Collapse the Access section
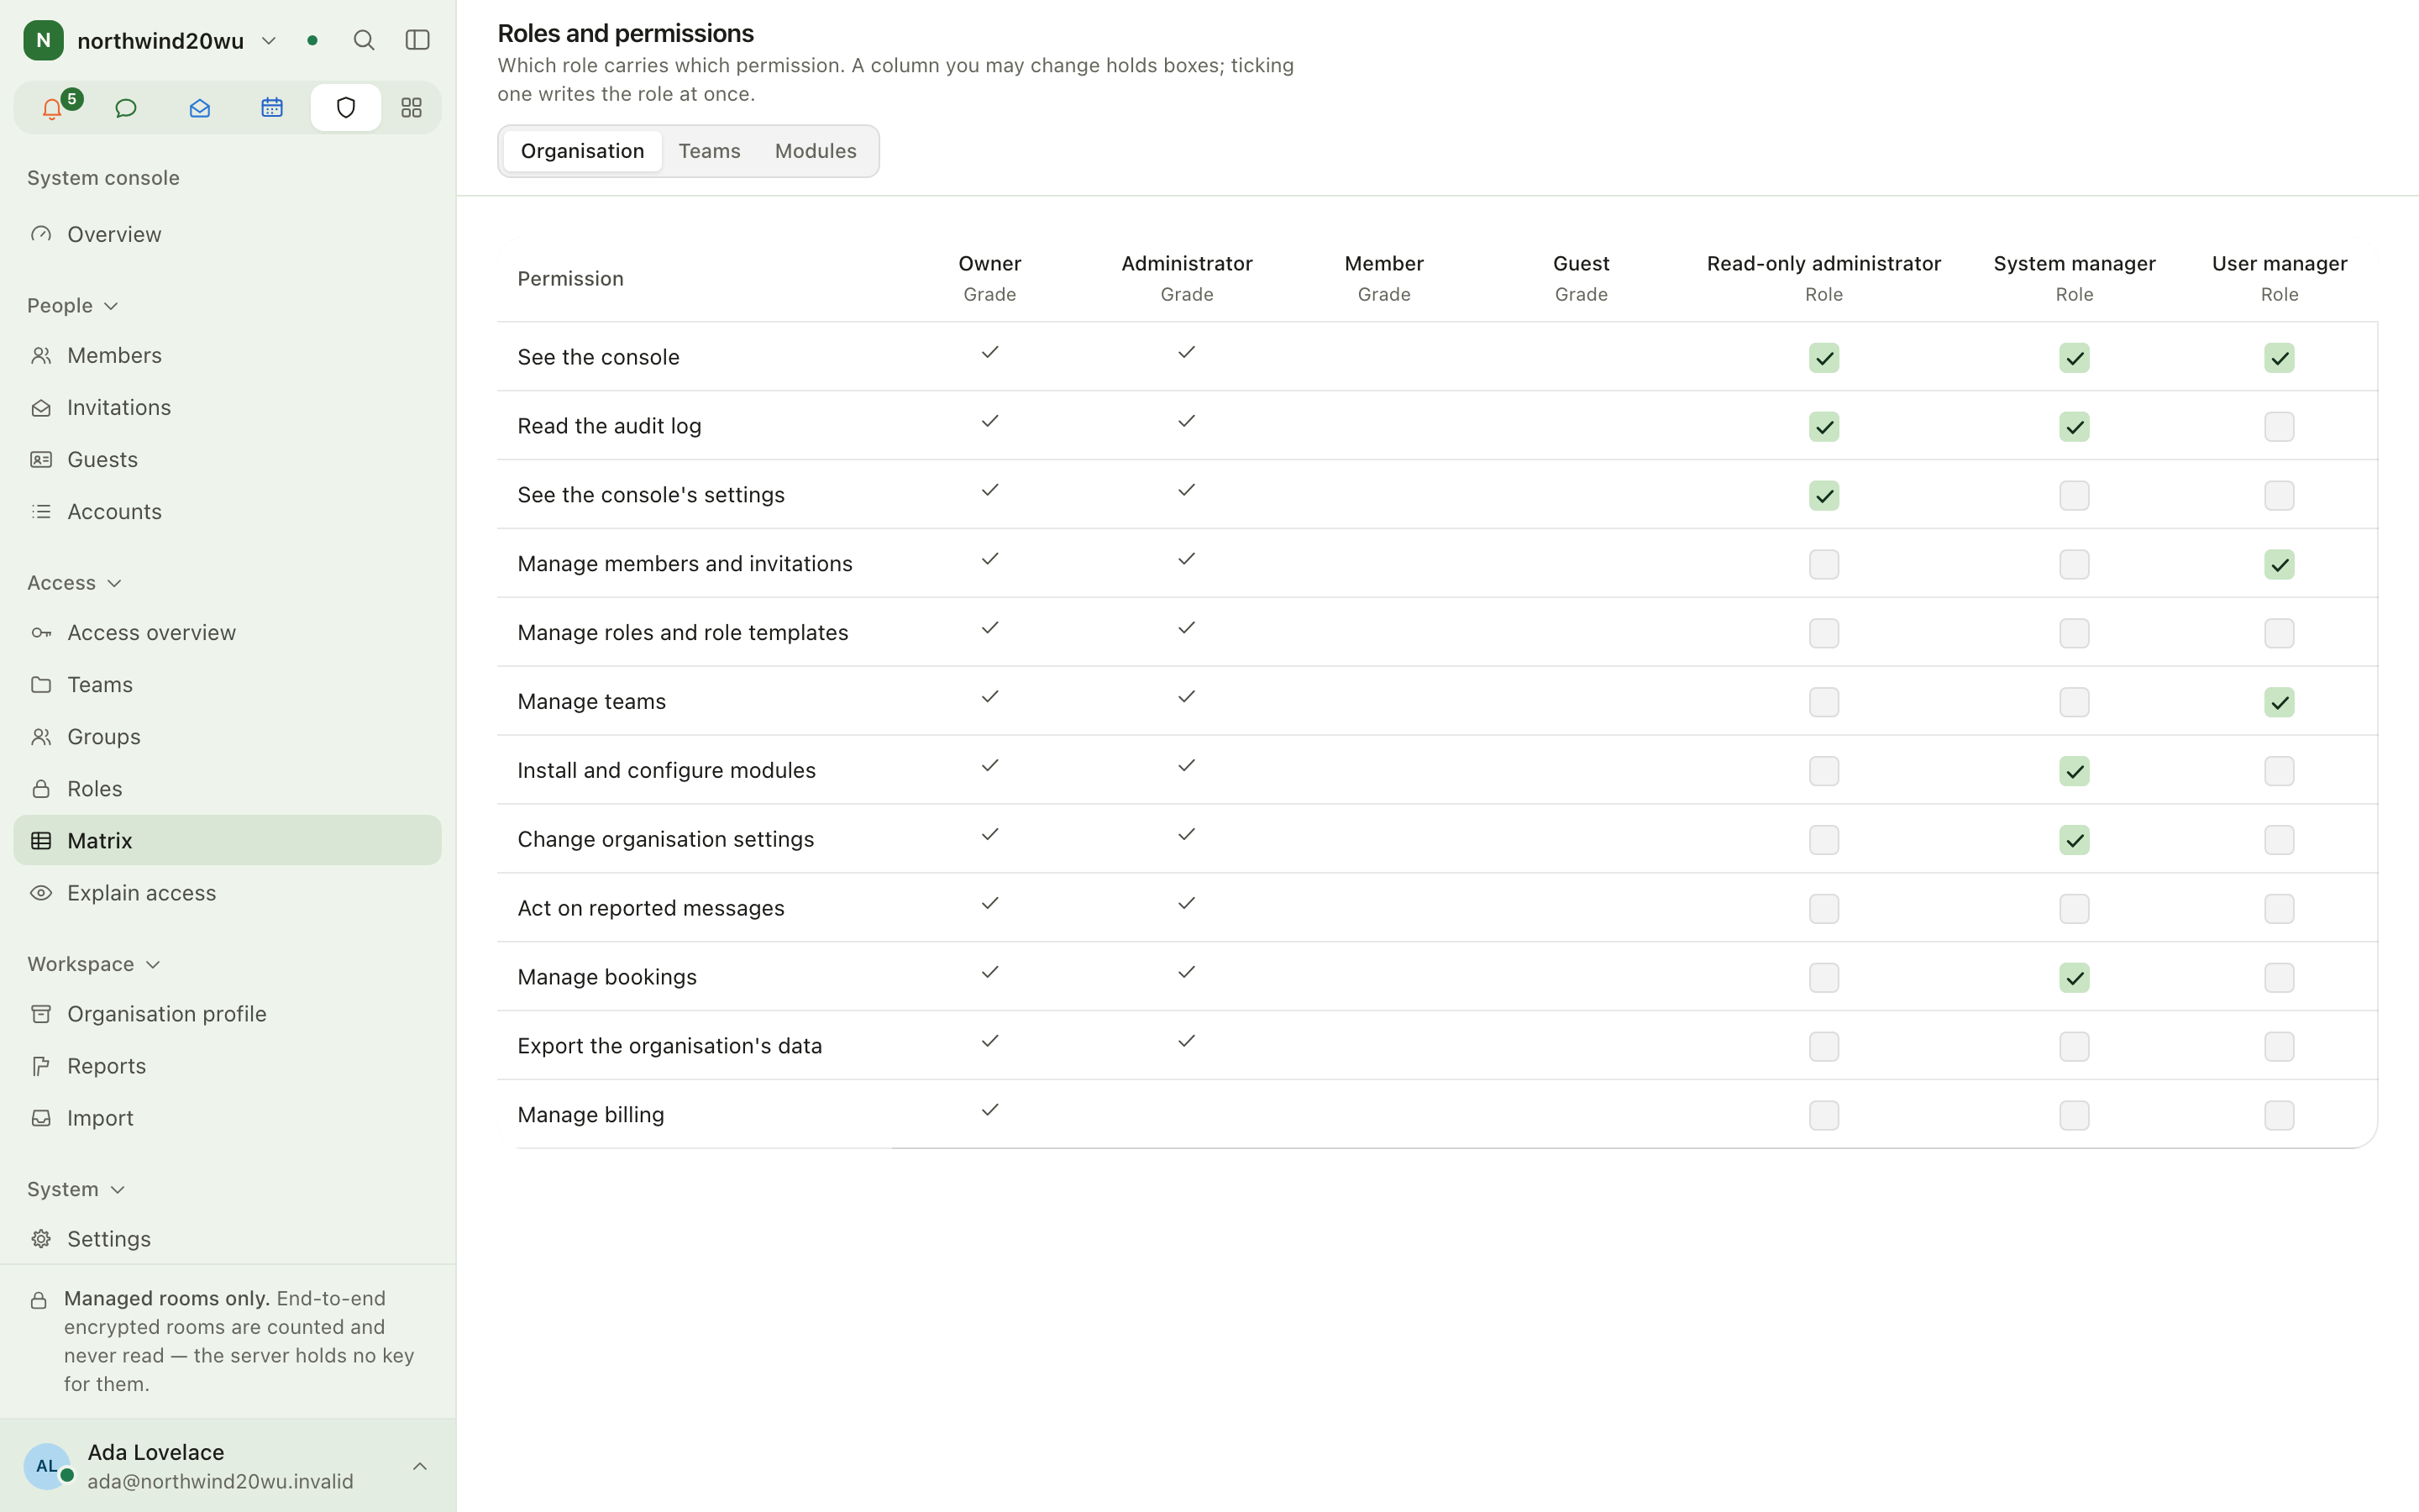The image size is (2419, 1512). tap(75, 582)
